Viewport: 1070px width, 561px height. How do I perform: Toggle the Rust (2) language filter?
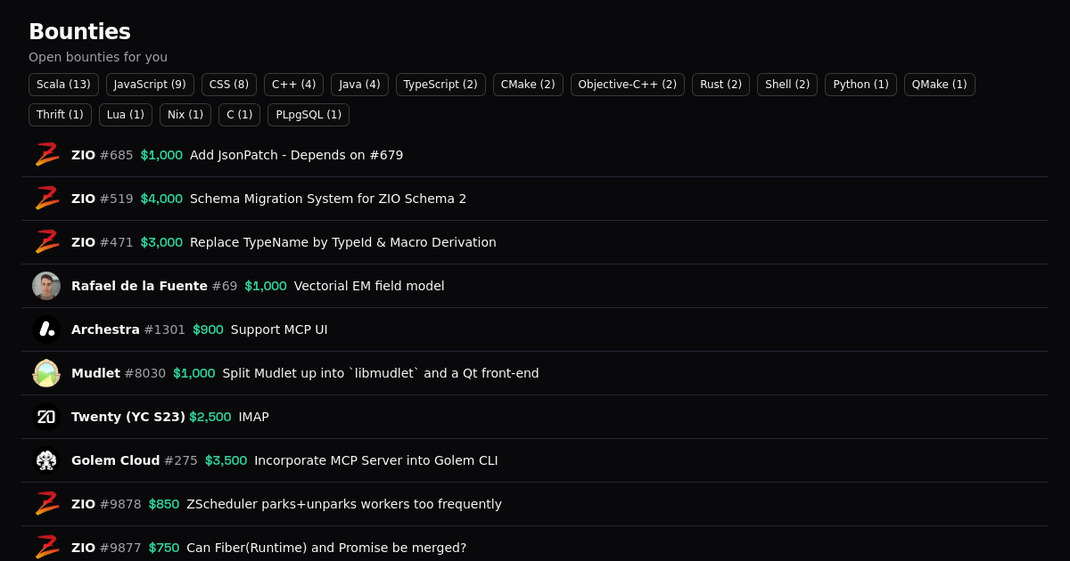(x=720, y=85)
